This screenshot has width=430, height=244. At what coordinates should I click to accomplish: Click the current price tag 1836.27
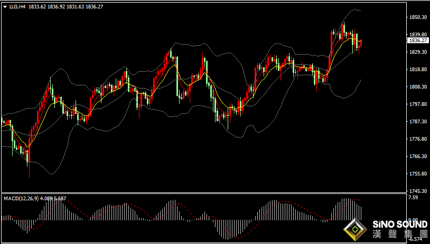(x=418, y=41)
